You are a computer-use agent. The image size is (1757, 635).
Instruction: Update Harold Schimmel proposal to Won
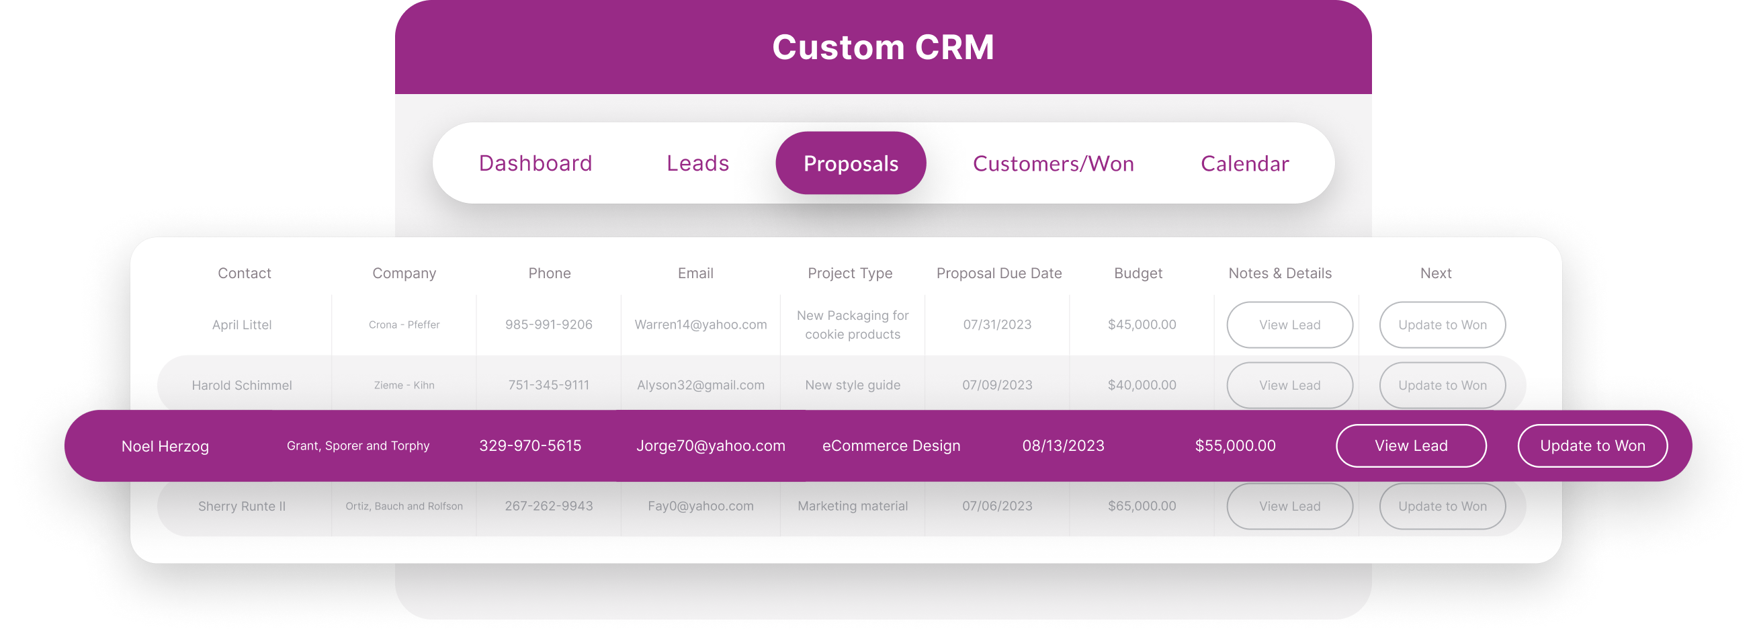[x=1442, y=385]
